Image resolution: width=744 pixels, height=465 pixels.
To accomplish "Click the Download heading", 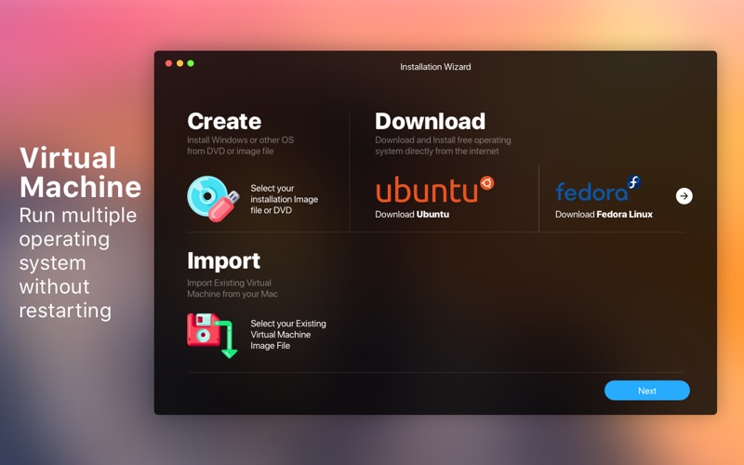I will [430, 122].
